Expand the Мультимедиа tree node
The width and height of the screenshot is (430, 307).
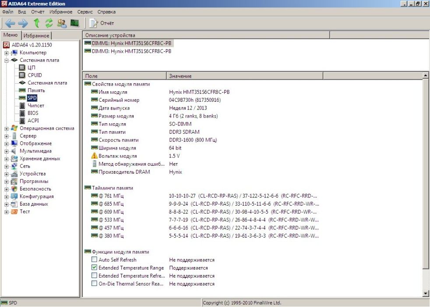point(6,151)
